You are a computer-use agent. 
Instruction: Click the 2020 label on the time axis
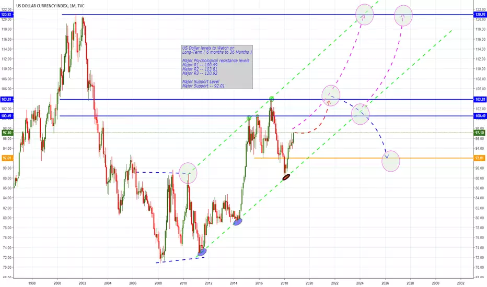pos(309,283)
